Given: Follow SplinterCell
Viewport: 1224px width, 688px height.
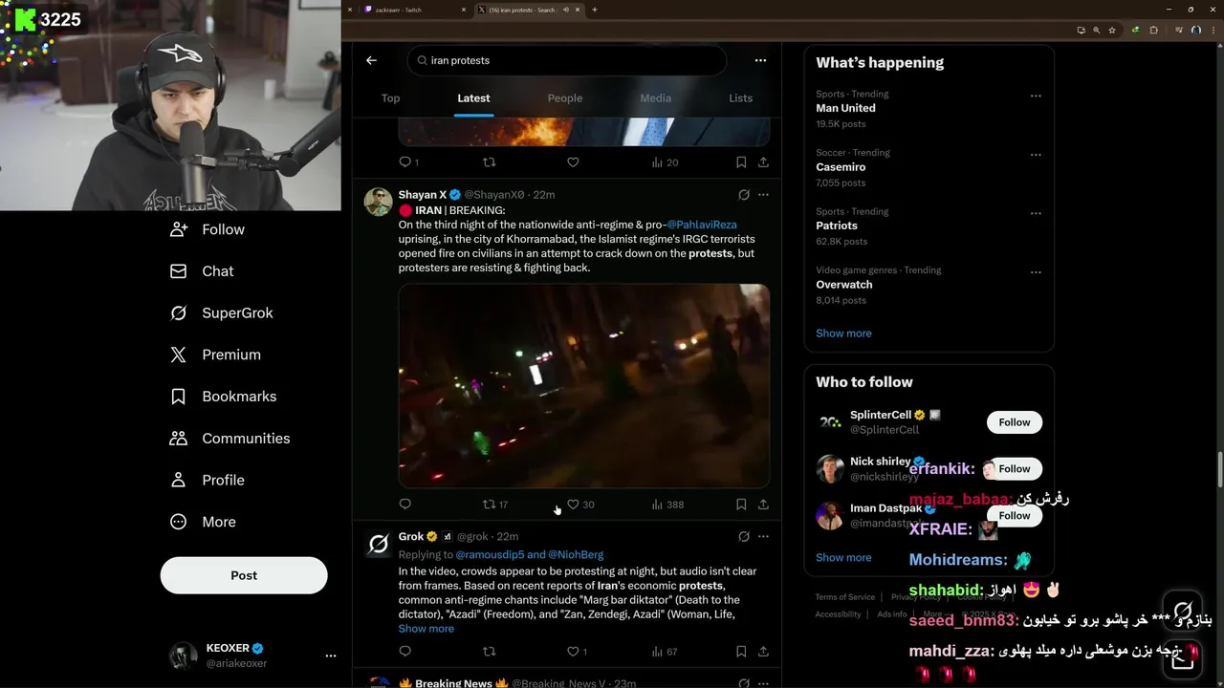Looking at the screenshot, I should [1015, 422].
